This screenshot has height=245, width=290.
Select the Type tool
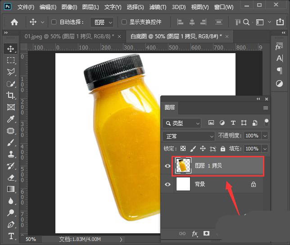click(x=11, y=236)
